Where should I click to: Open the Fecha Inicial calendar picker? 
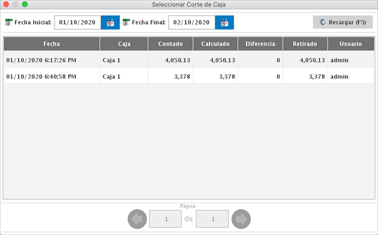coord(110,23)
